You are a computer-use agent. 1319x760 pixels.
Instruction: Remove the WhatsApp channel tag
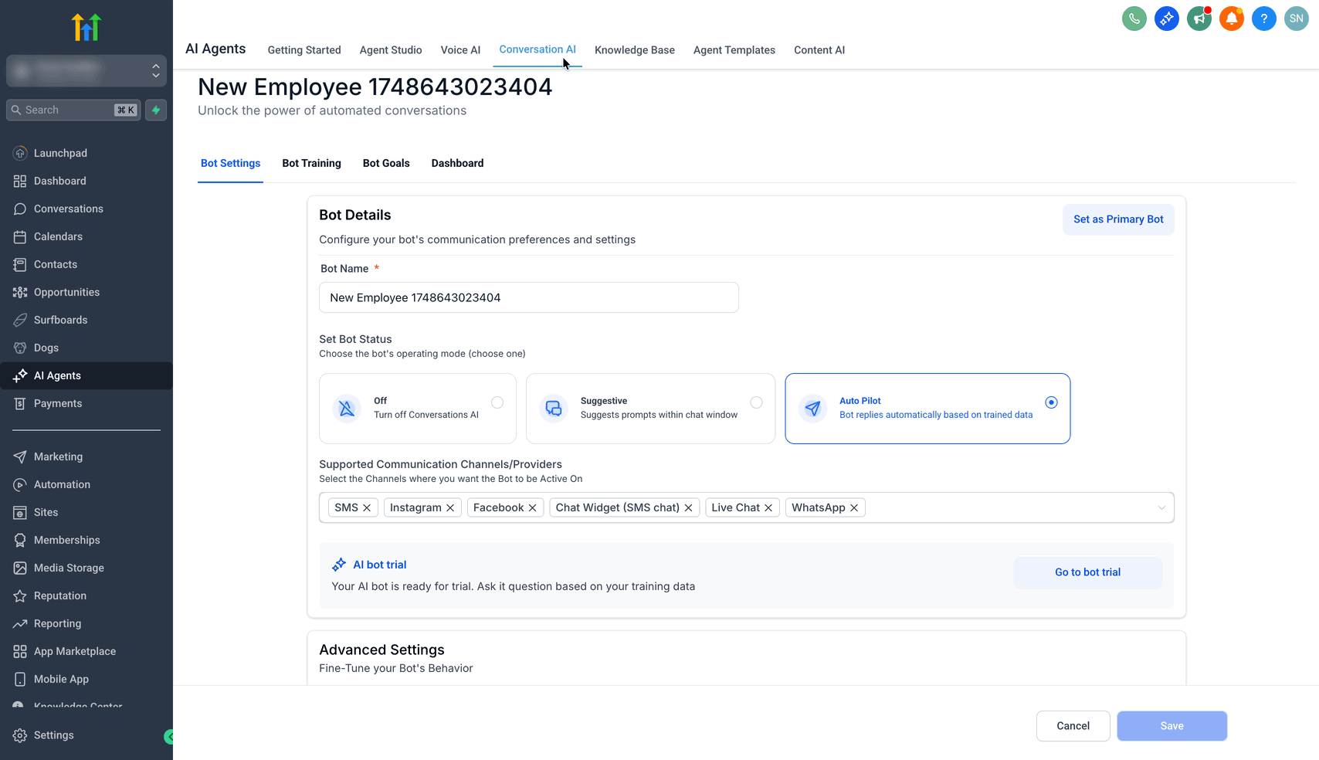854,507
